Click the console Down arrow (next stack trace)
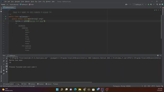 point(7,61)
